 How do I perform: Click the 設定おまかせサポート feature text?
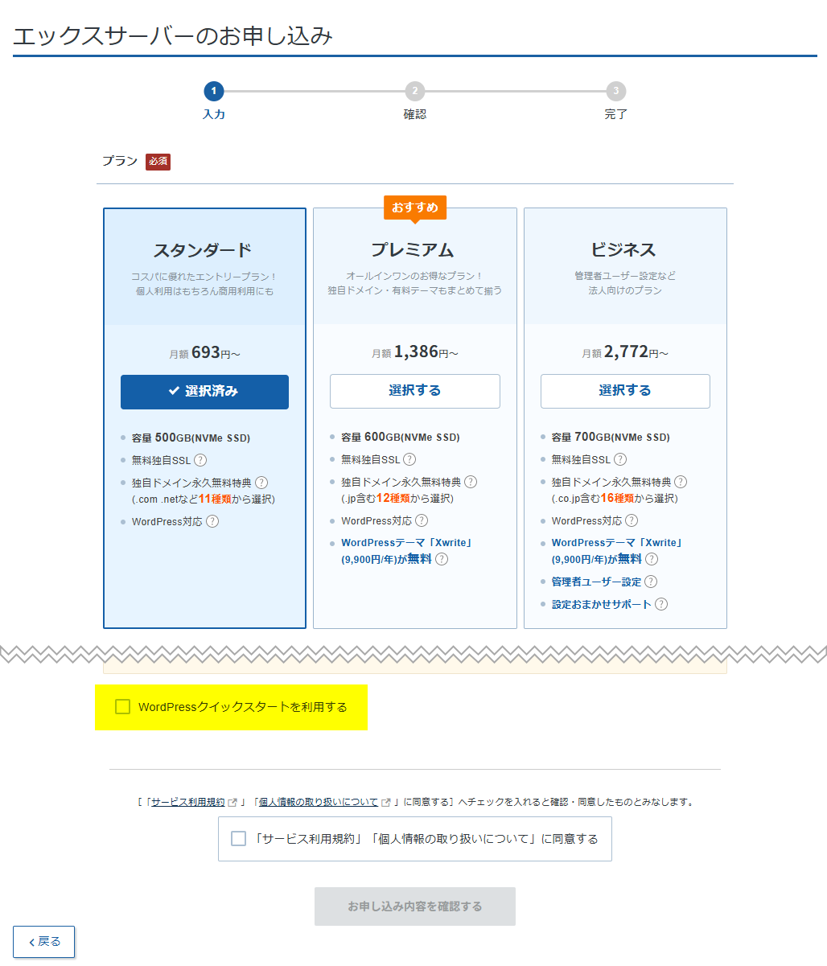coord(602,604)
